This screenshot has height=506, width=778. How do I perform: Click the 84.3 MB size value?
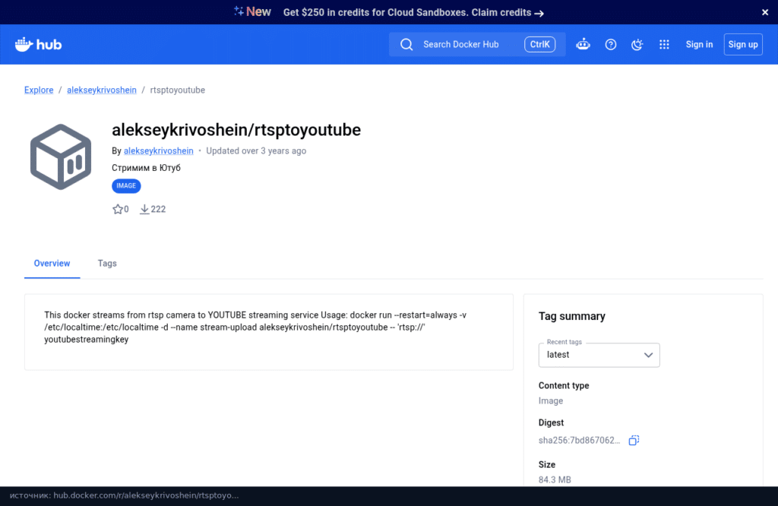[x=555, y=479]
